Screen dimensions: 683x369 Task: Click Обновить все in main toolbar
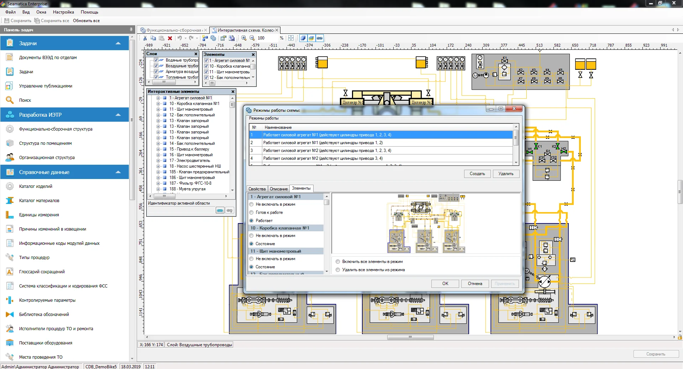pos(86,21)
